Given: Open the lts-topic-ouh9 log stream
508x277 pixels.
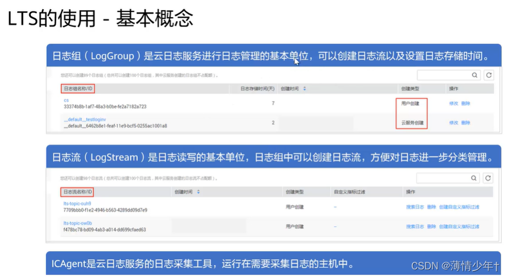Looking at the screenshot, I should [x=77, y=204].
